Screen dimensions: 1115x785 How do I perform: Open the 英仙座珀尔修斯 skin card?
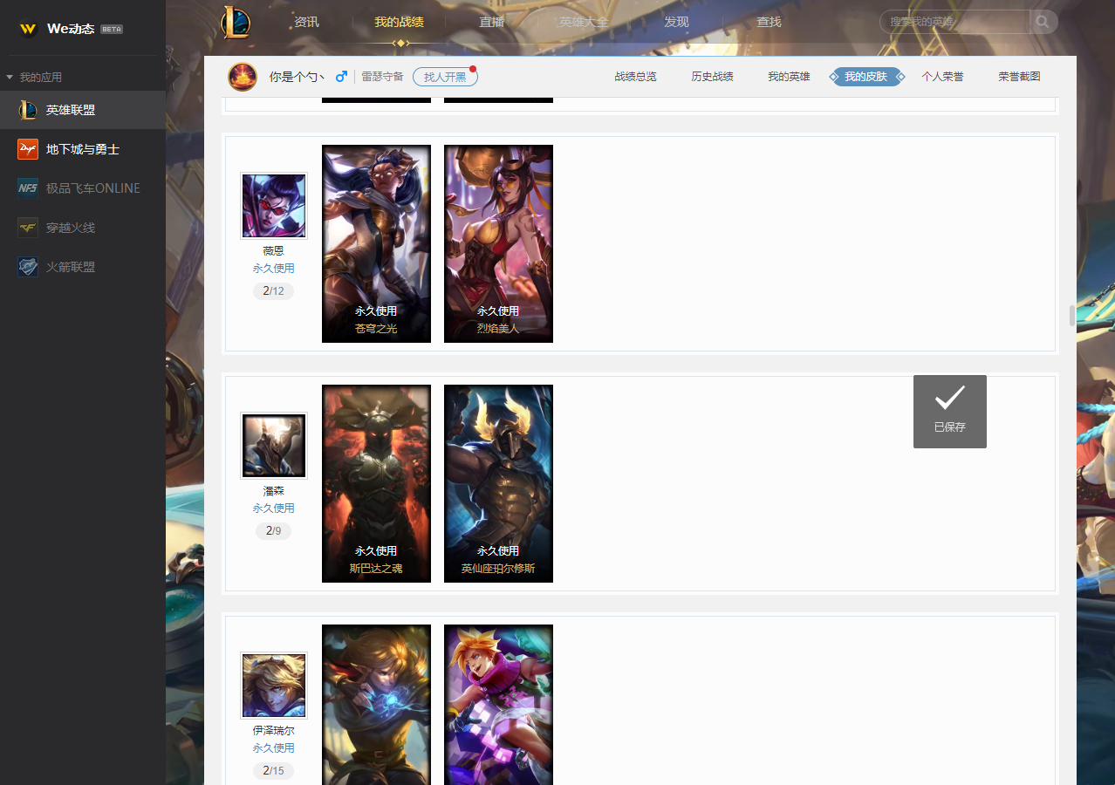coord(498,483)
